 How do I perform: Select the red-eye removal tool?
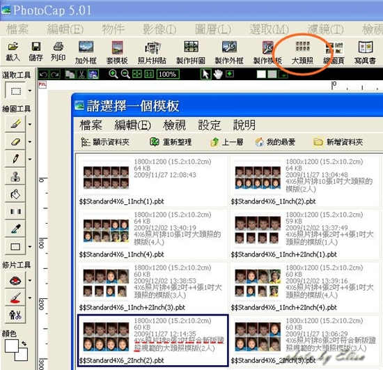click(15, 280)
